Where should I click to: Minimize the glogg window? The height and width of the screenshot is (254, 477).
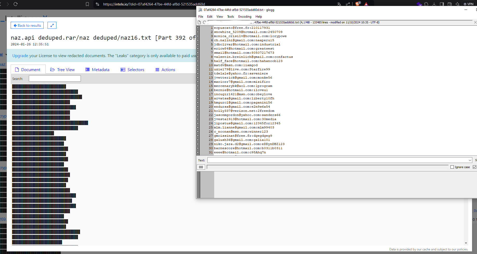click(x=466, y=10)
